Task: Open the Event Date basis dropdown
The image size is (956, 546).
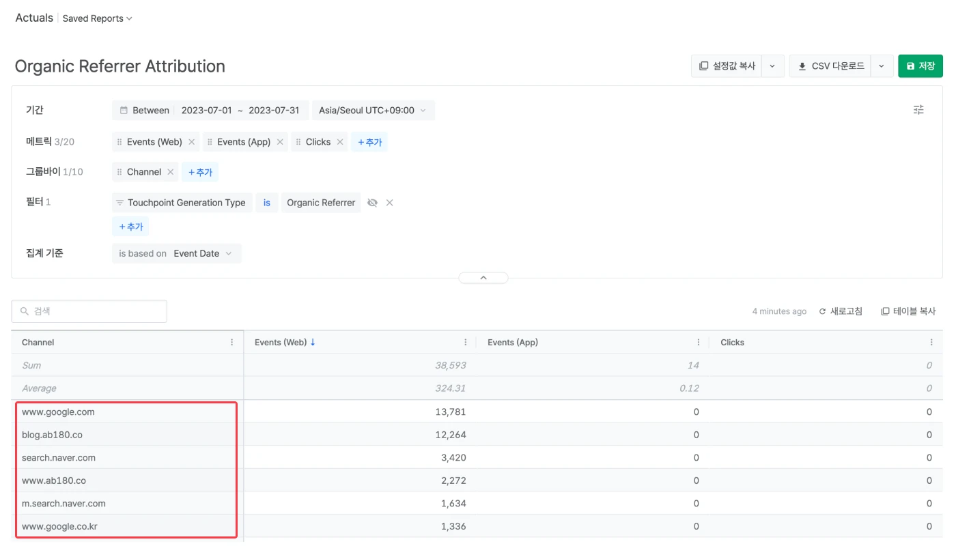Action: pyautogui.click(x=203, y=253)
